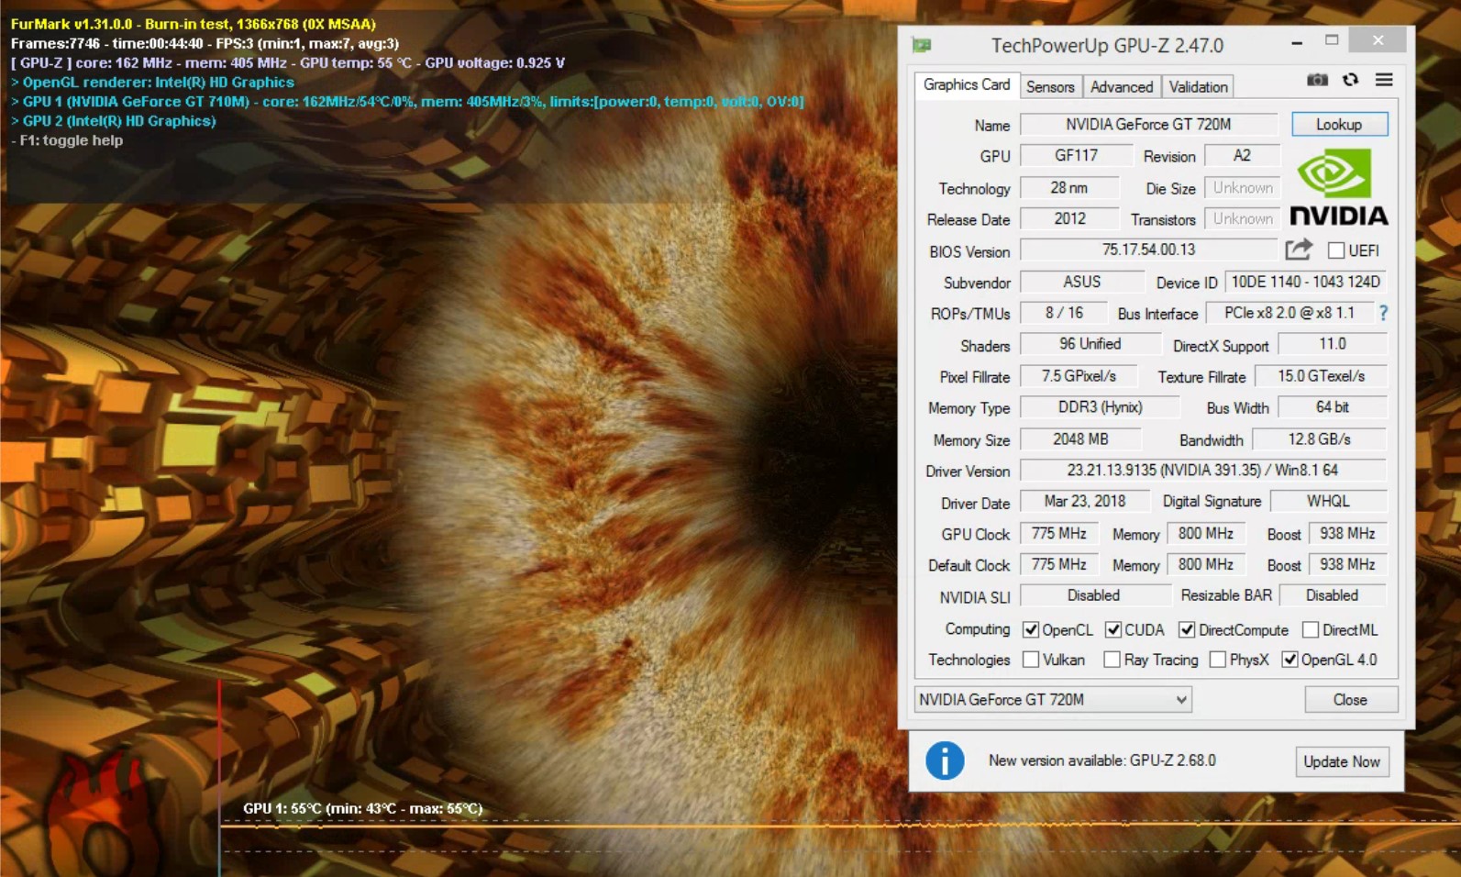1461x877 pixels.
Task: Switch to the Validation tab
Action: (x=1198, y=87)
